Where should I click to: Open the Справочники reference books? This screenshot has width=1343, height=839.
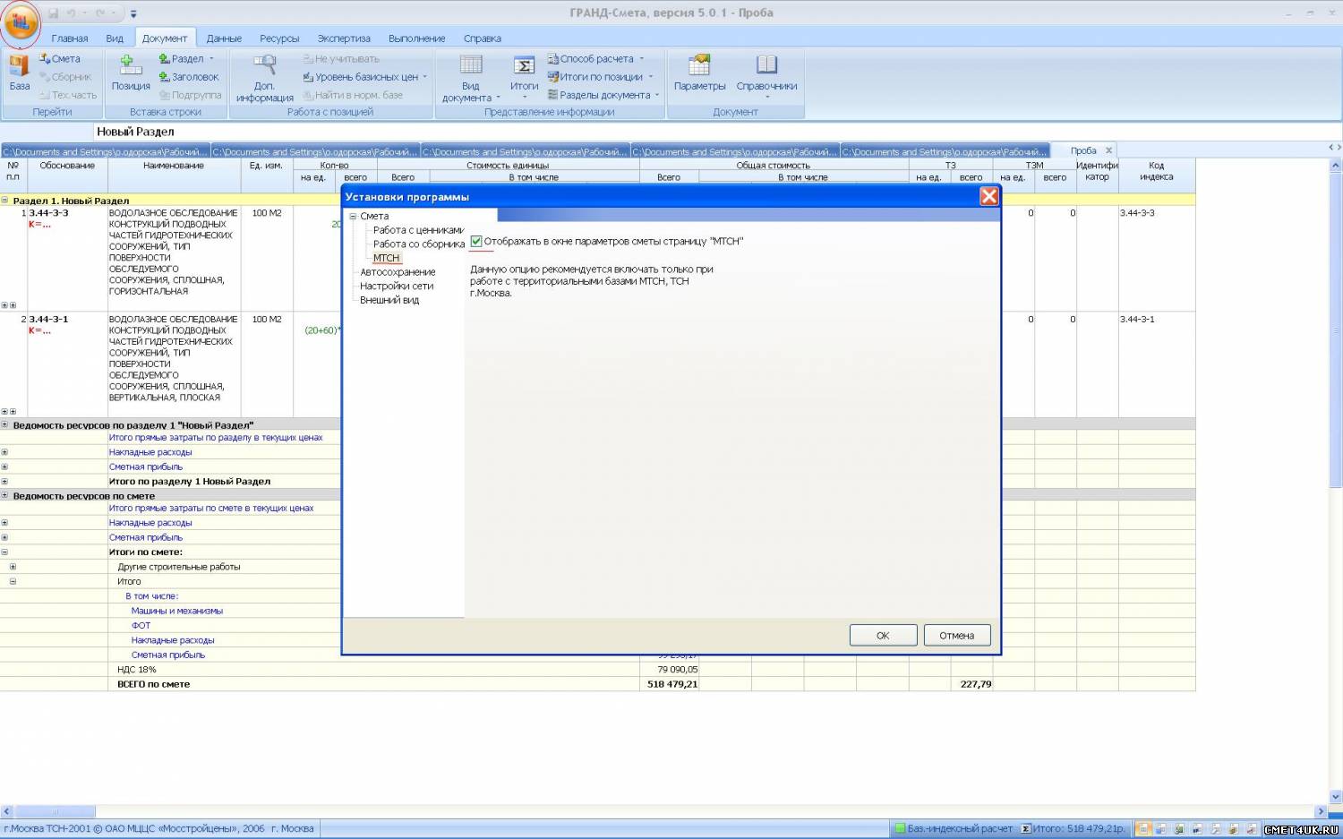point(766,76)
